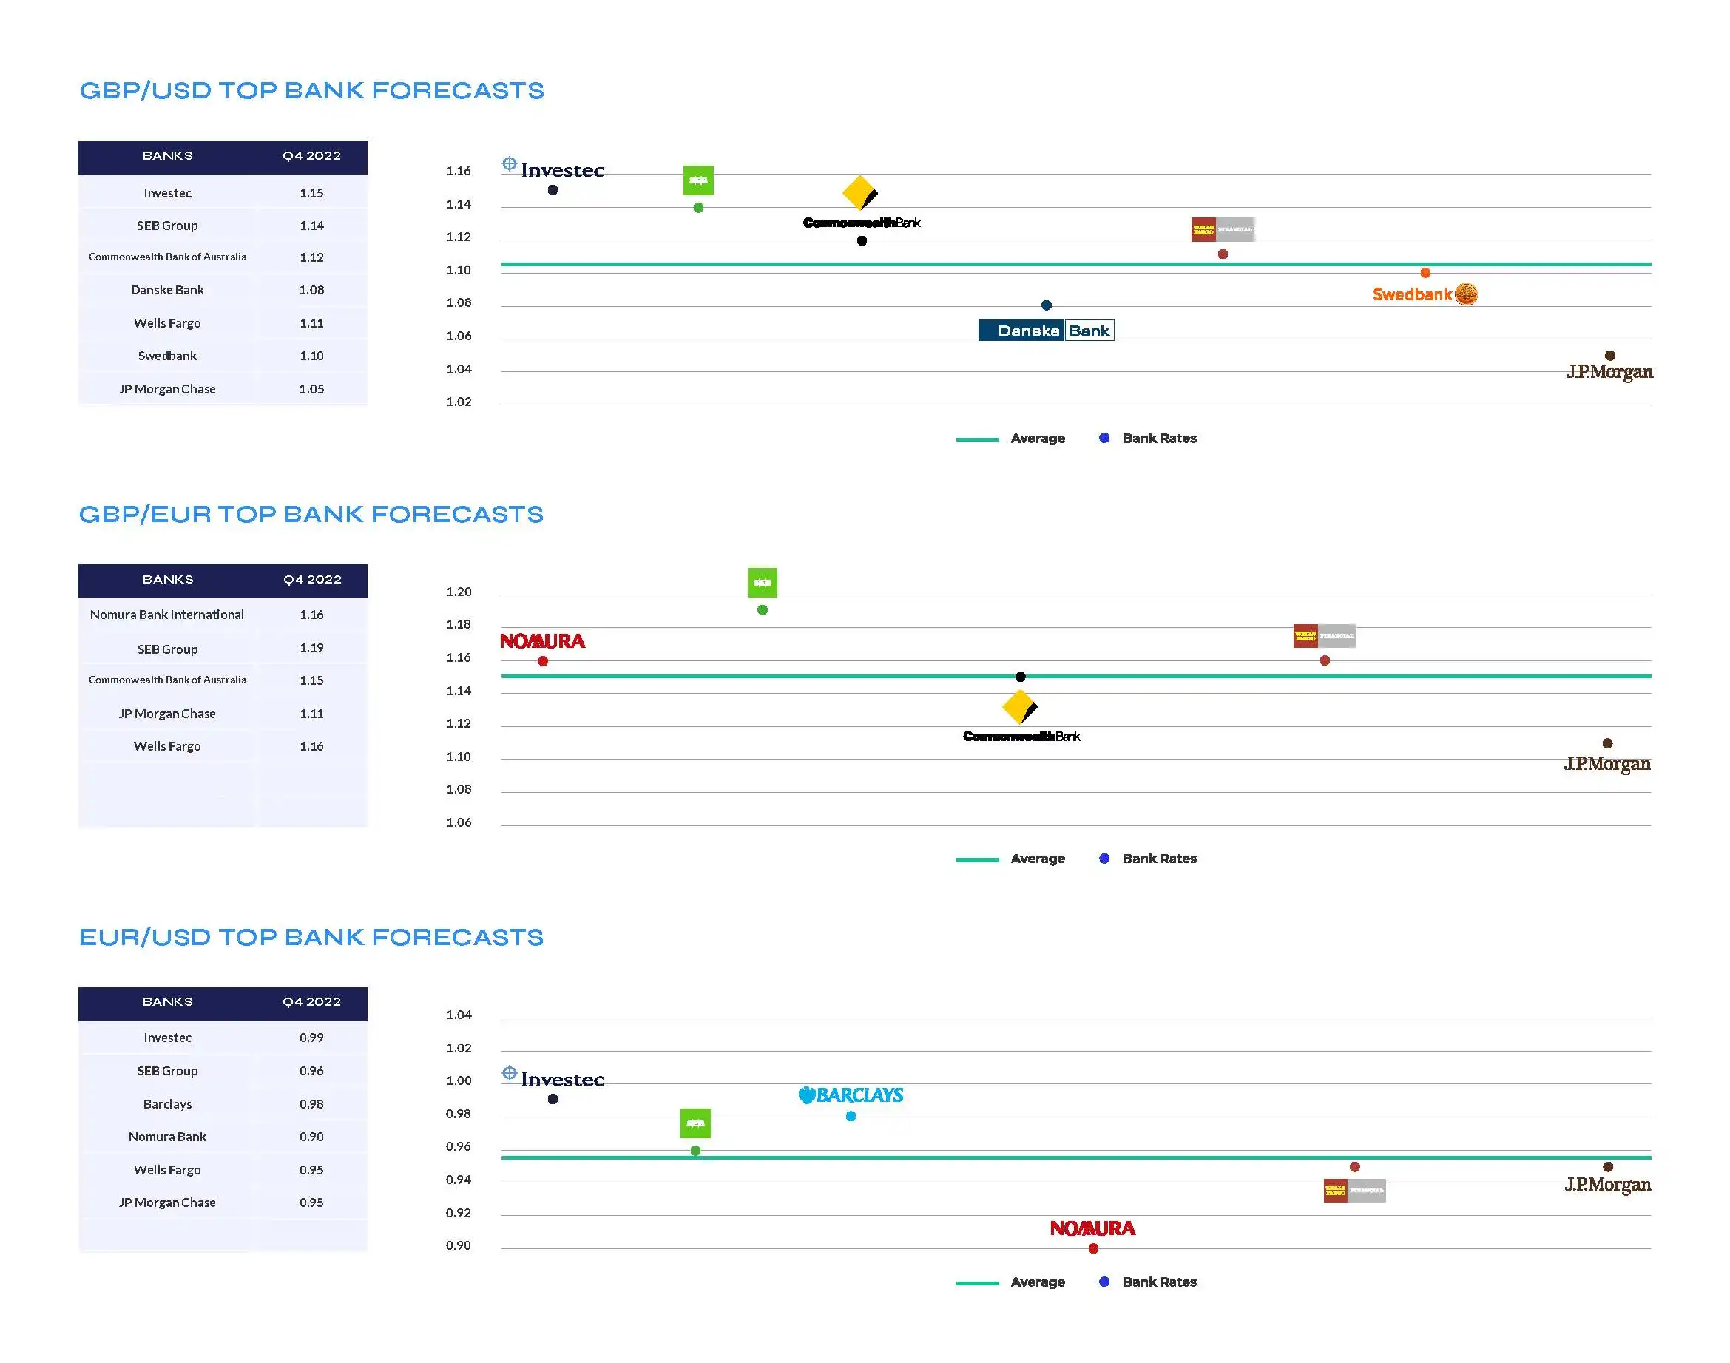Click the Commonwealth Bank logo in GBP/EUR chart
This screenshot has height=1363, width=1730.
(1021, 717)
